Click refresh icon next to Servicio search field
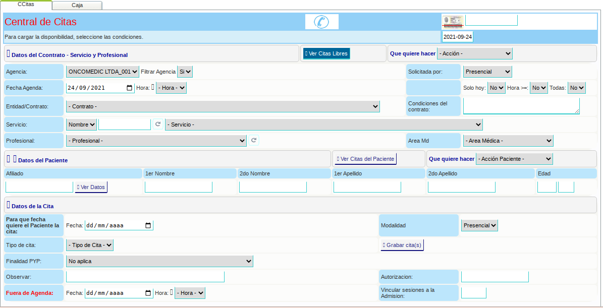Screen dimensions: 603x308 [158, 124]
